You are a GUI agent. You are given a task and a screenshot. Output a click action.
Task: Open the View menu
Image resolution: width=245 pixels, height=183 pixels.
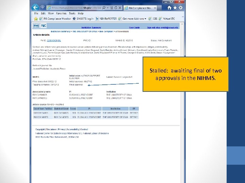point(51,13)
